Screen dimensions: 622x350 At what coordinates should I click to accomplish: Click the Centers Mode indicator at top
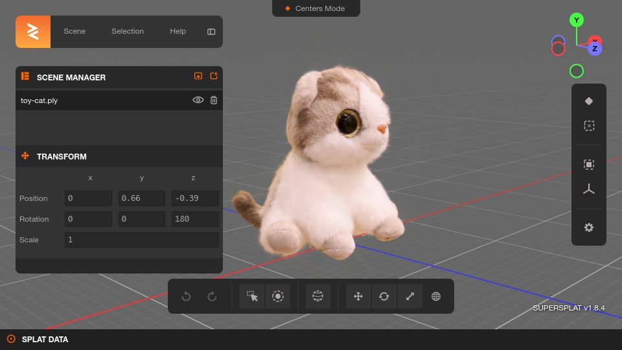pos(316,8)
